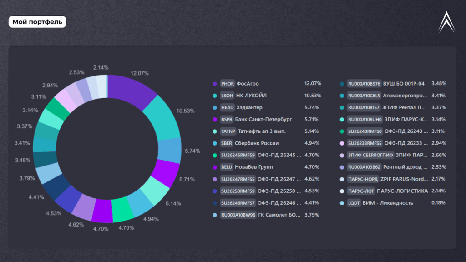466x262 pixels.
Task: Click the purple 12.07% donut segment
Action: point(130,90)
